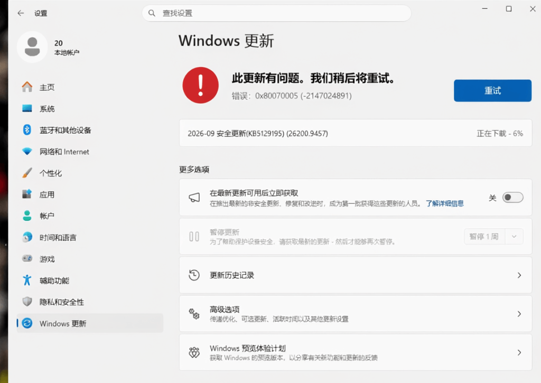Open the local account avatar icon
The width and height of the screenshot is (541, 383).
pyautogui.click(x=32, y=47)
